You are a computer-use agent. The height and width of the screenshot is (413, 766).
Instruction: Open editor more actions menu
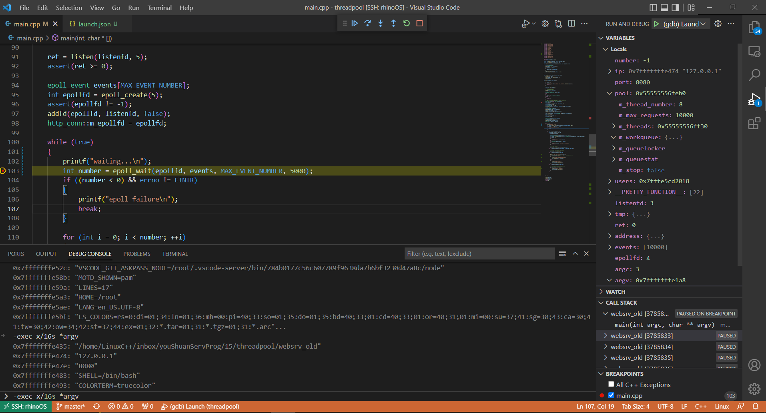(584, 24)
